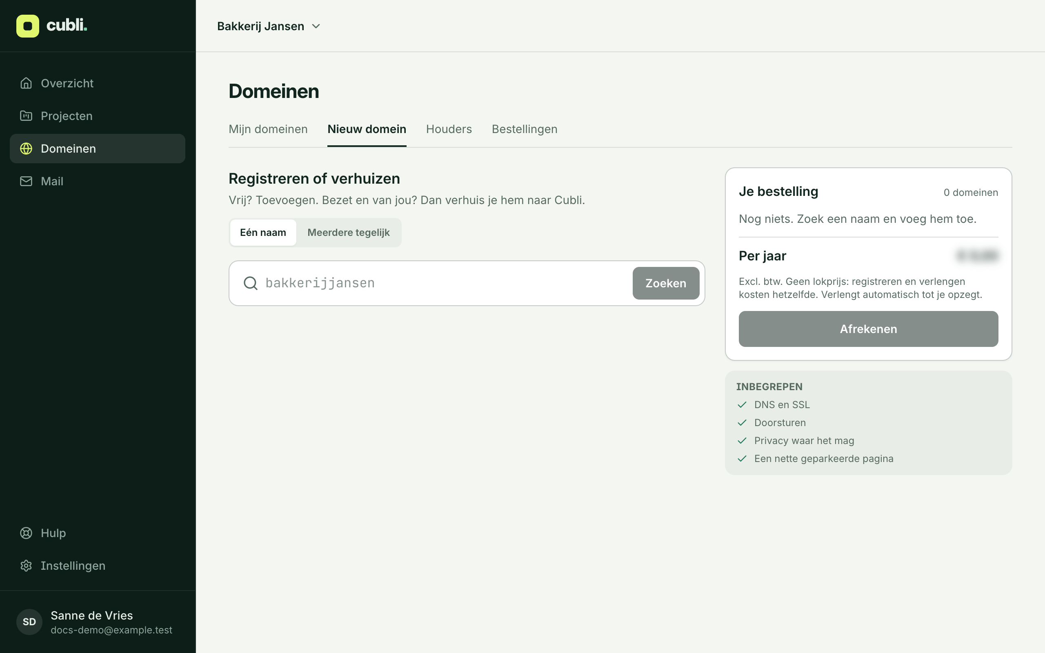This screenshot has width=1045, height=653.
Task: Click the docs-demo@example.test email
Action: pos(111,630)
